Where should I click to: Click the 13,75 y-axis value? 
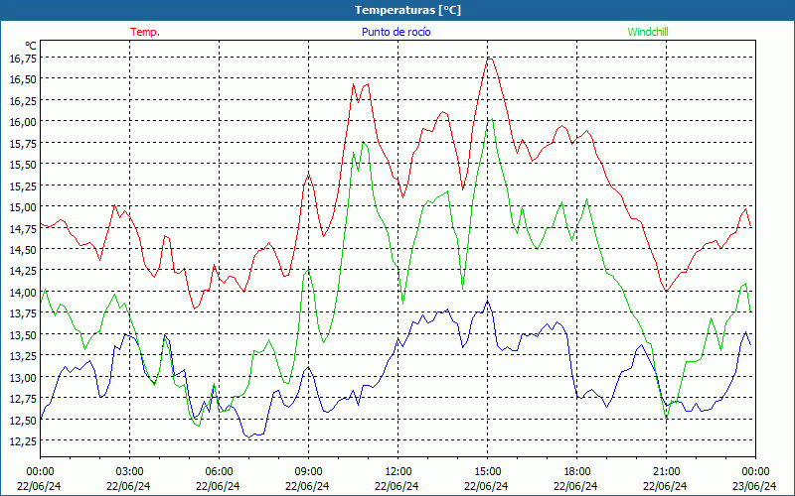coord(23,313)
